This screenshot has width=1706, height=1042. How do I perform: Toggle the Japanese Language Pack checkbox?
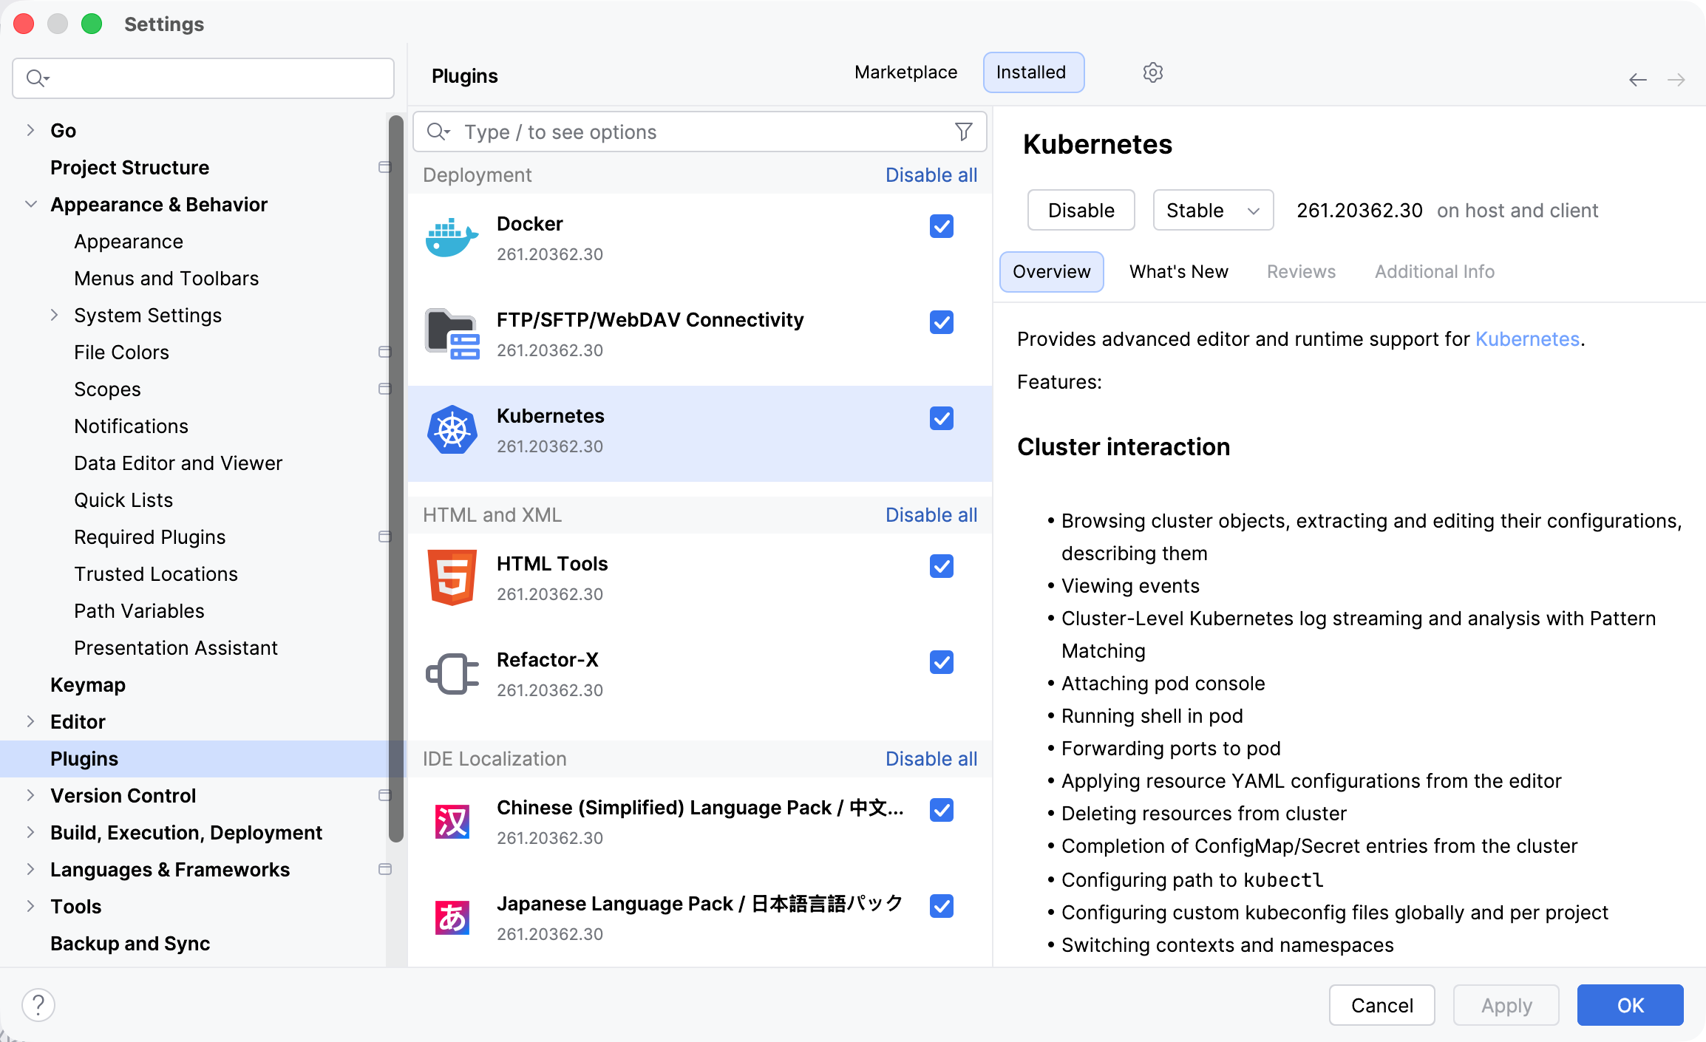941,906
